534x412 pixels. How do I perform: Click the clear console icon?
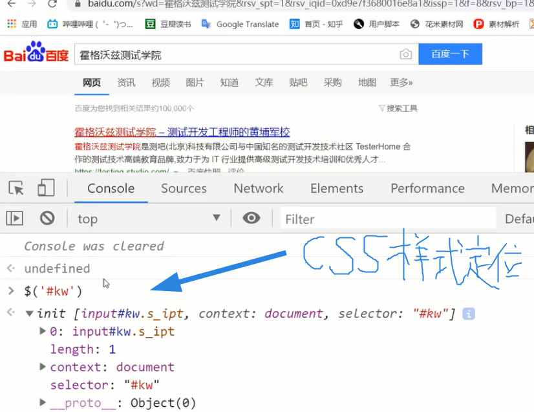point(47,218)
